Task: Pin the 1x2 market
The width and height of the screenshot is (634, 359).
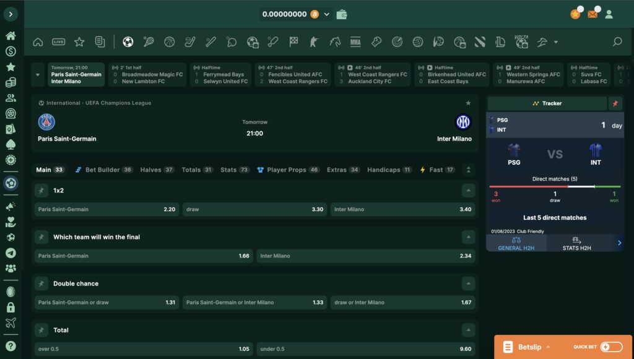Action: [x=41, y=191]
